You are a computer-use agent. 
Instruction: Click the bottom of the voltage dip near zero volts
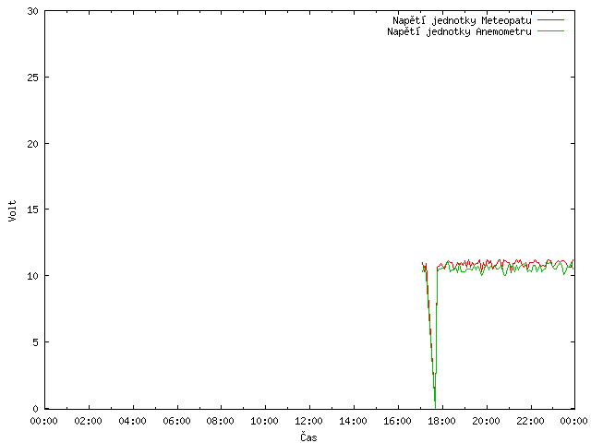[x=435, y=406]
